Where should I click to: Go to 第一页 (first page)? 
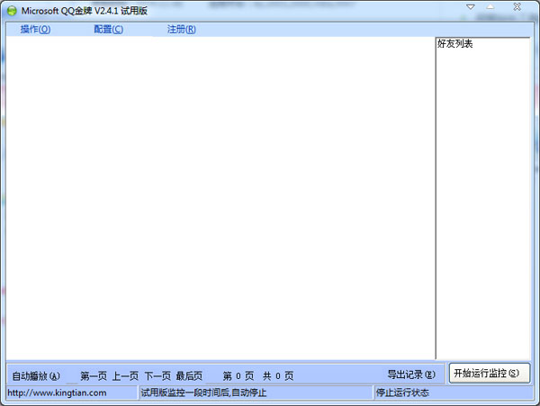(94, 376)
